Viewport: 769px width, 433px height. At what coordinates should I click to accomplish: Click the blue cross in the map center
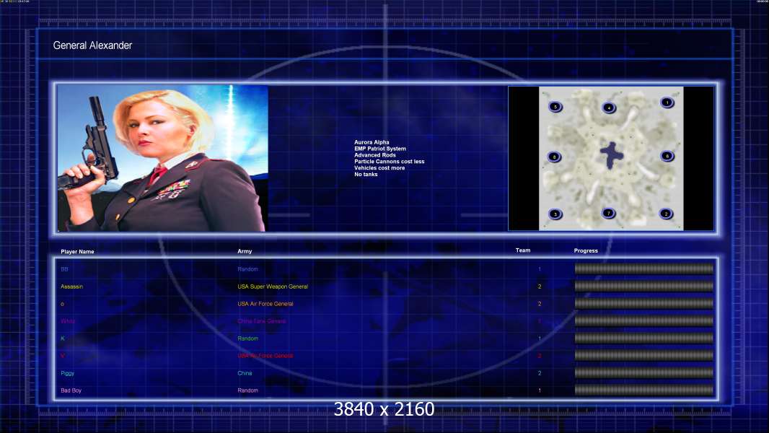[611, 155]
